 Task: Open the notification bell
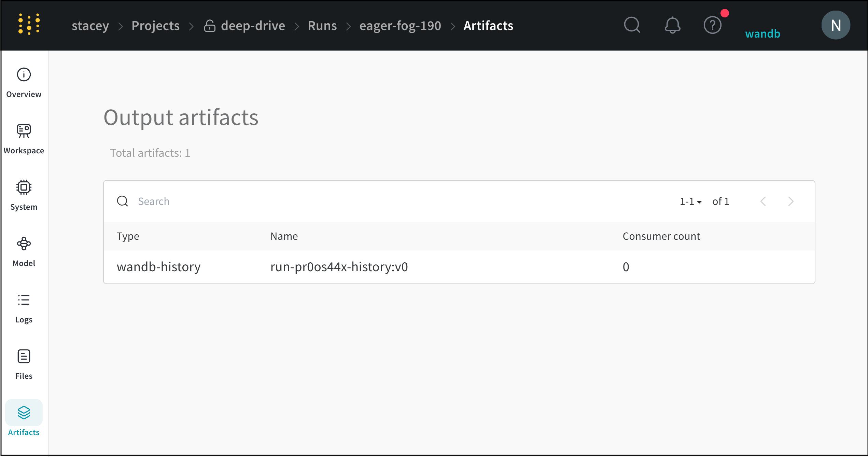point(672,25)
